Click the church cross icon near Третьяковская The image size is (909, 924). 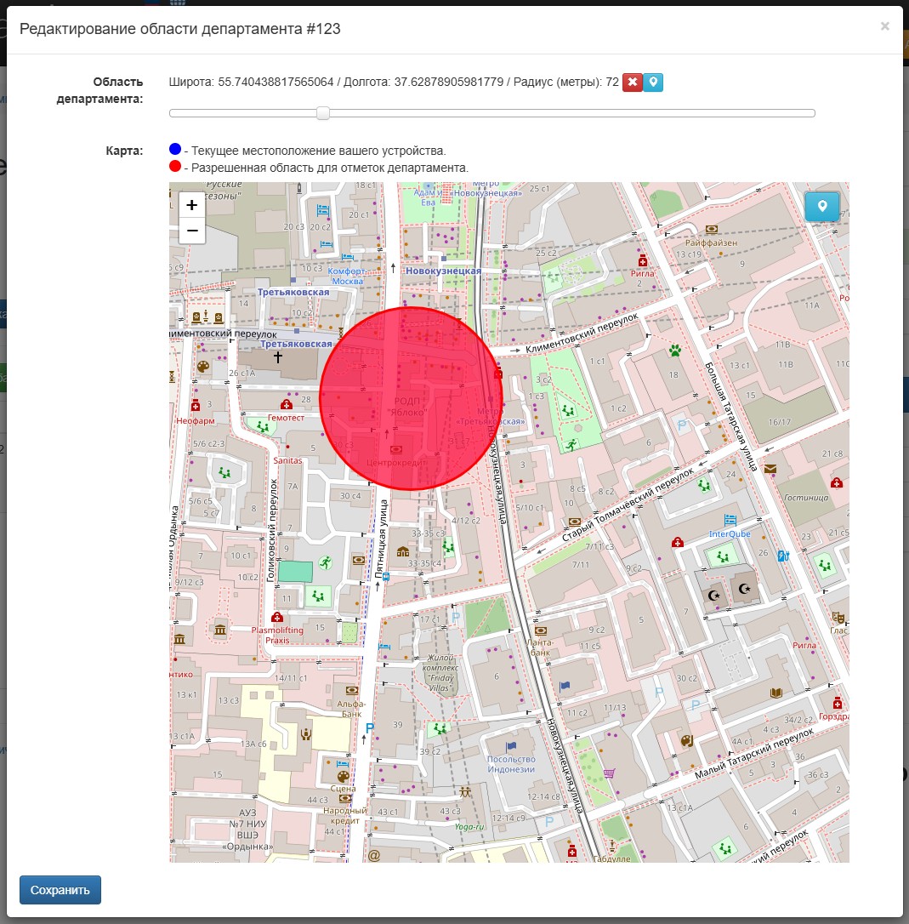277,358
